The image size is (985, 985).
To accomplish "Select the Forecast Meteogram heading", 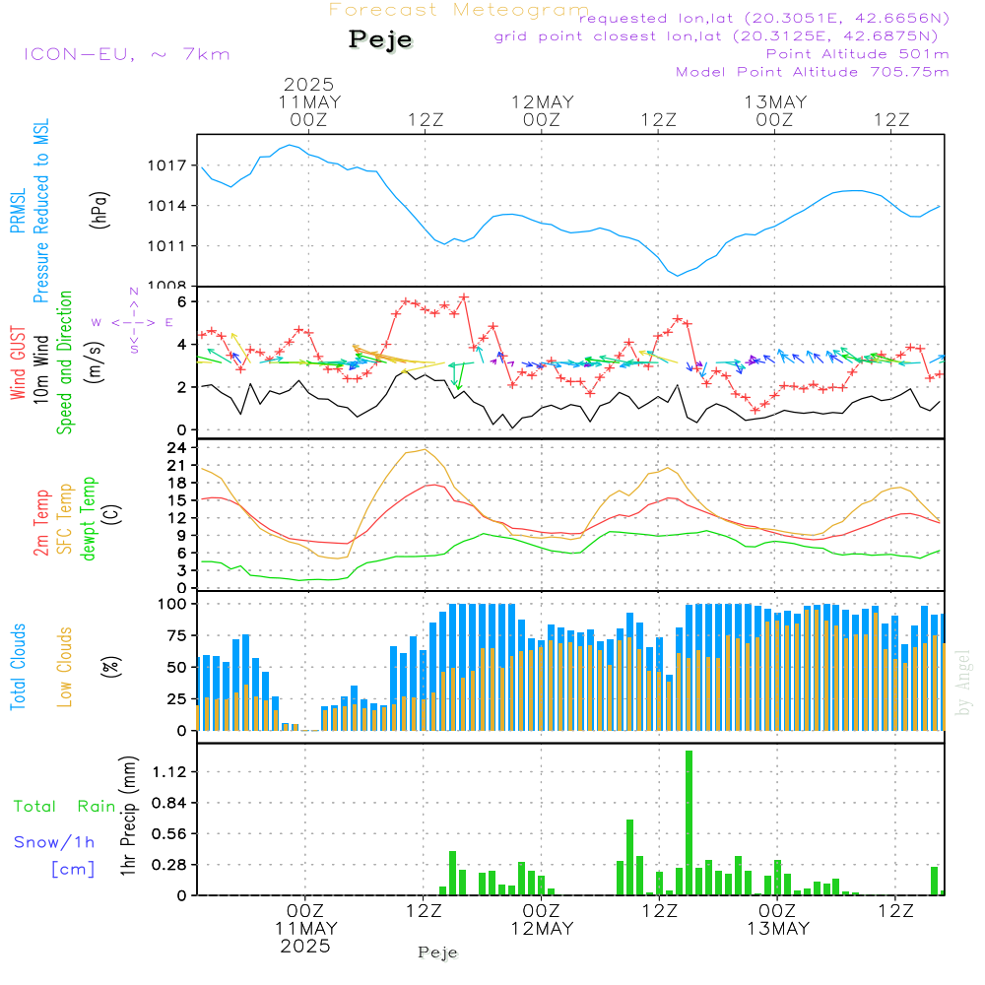I will pos(458,10).
